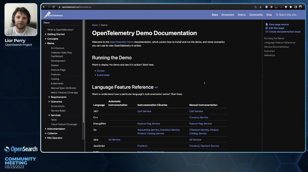Screen dimensions: 308x172
Task: Open the Blog nav menu item
Action: click(x=269, y=15)
